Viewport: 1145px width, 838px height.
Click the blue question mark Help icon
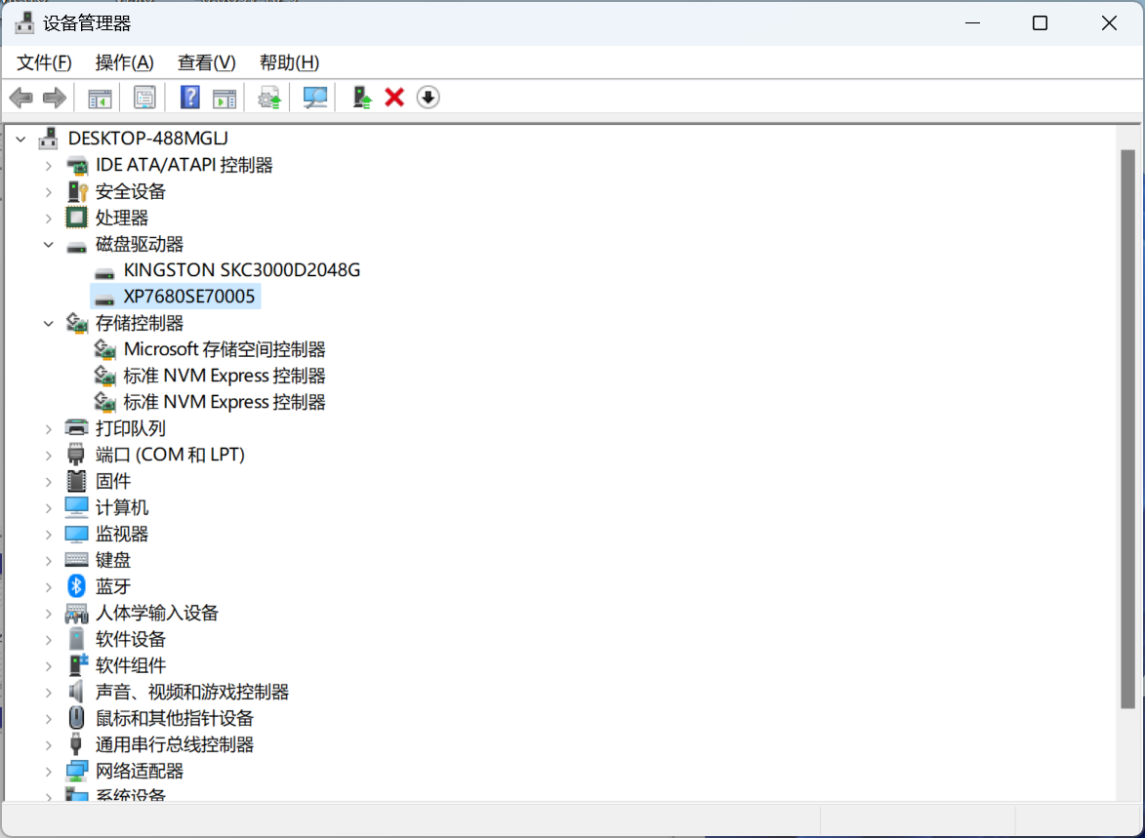coord(190,98)
